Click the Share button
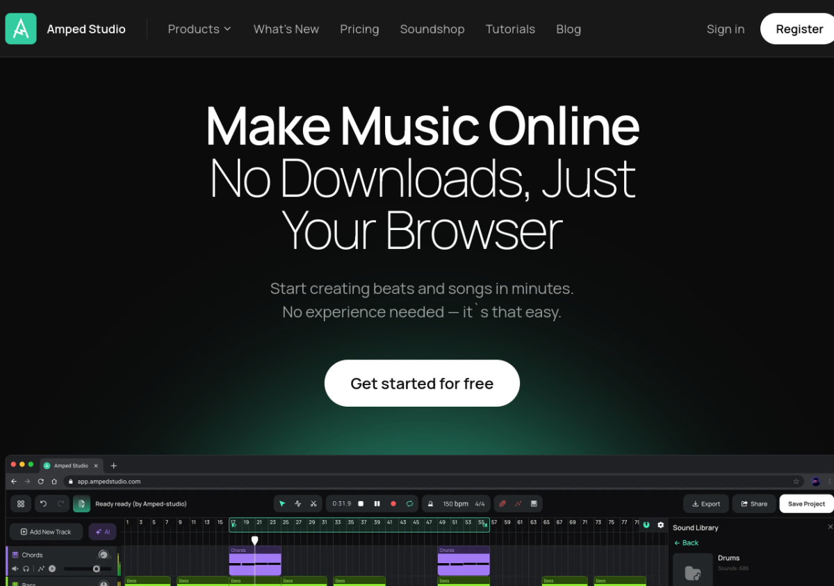This screenshot has width=834, height=586. click(x=754, y=504)
